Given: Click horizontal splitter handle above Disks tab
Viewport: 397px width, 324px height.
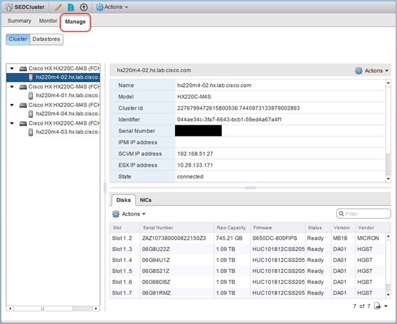Looking at the screenshot, I should [x=250, y=188].
